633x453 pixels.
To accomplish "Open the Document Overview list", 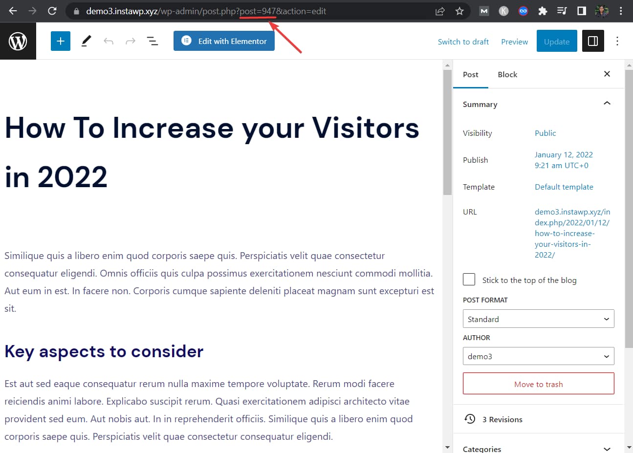I will [x=153, y=41].
